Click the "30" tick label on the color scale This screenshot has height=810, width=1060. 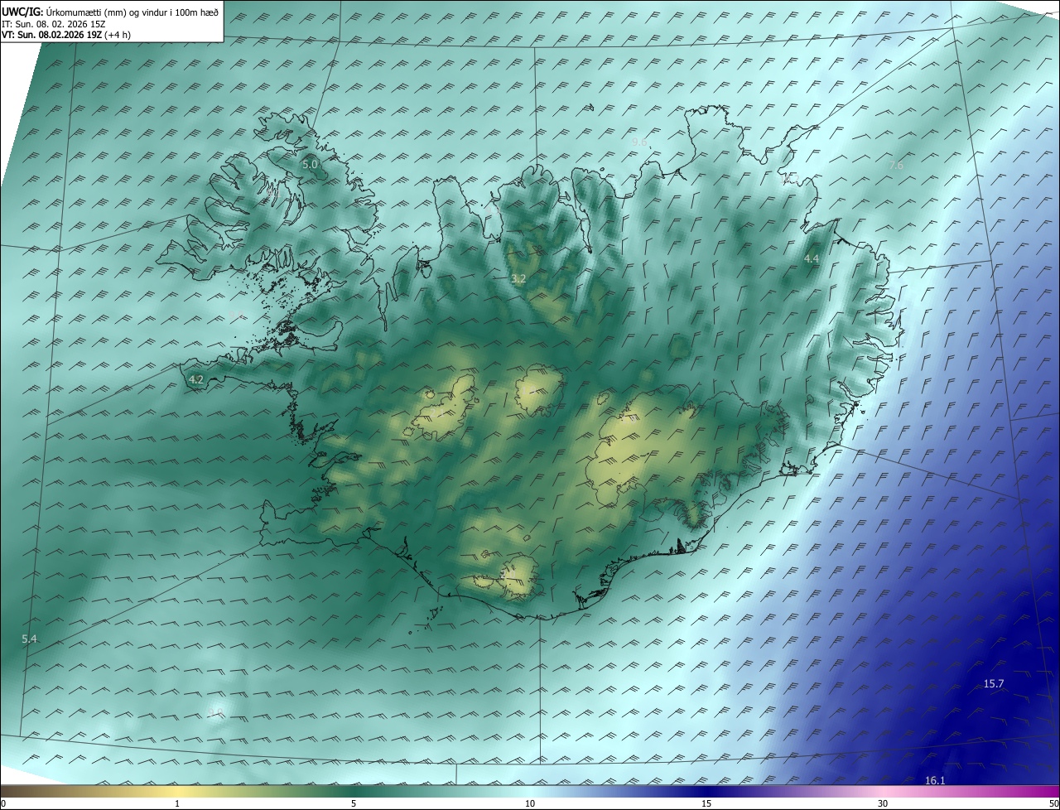(x=883, y=803)
